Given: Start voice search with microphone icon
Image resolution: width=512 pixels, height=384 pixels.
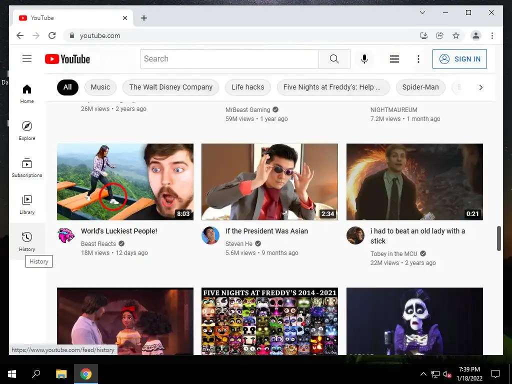Looking at the screenshot, I should [x=364, y=59].
